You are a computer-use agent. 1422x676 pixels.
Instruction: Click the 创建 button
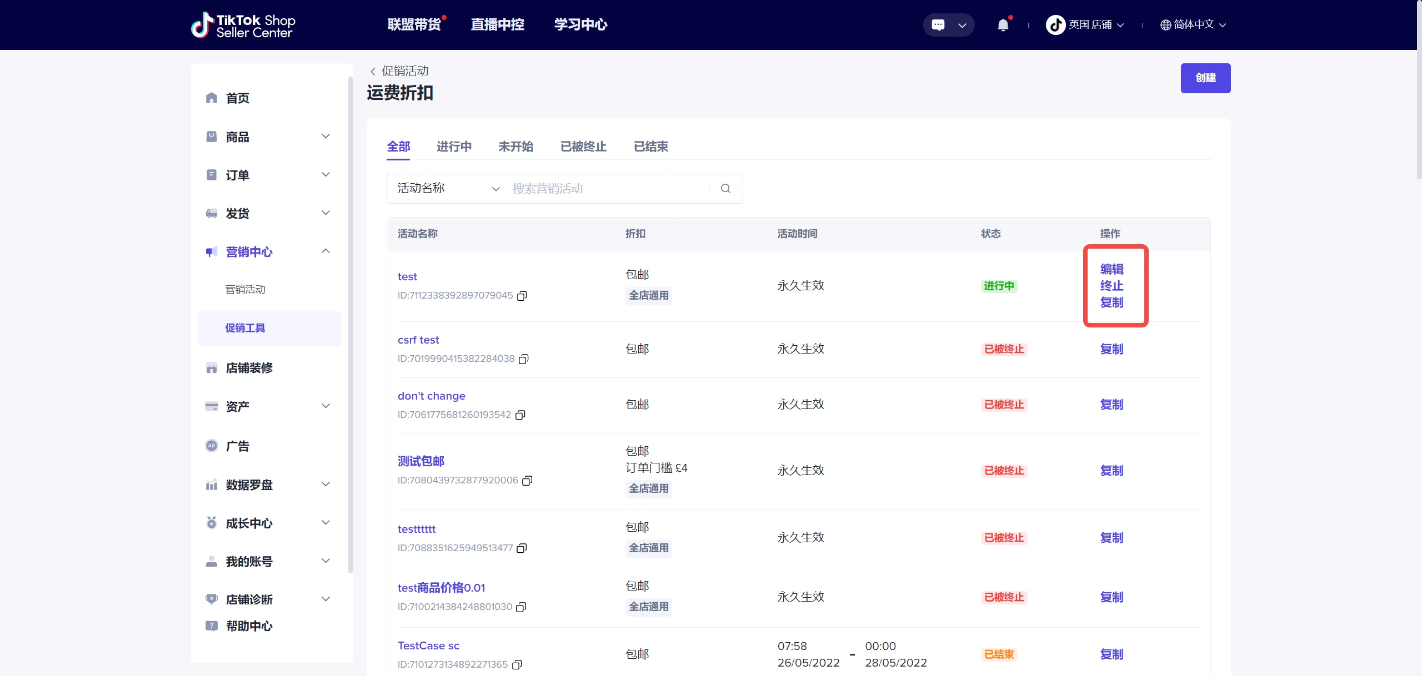coord(1205,78)
